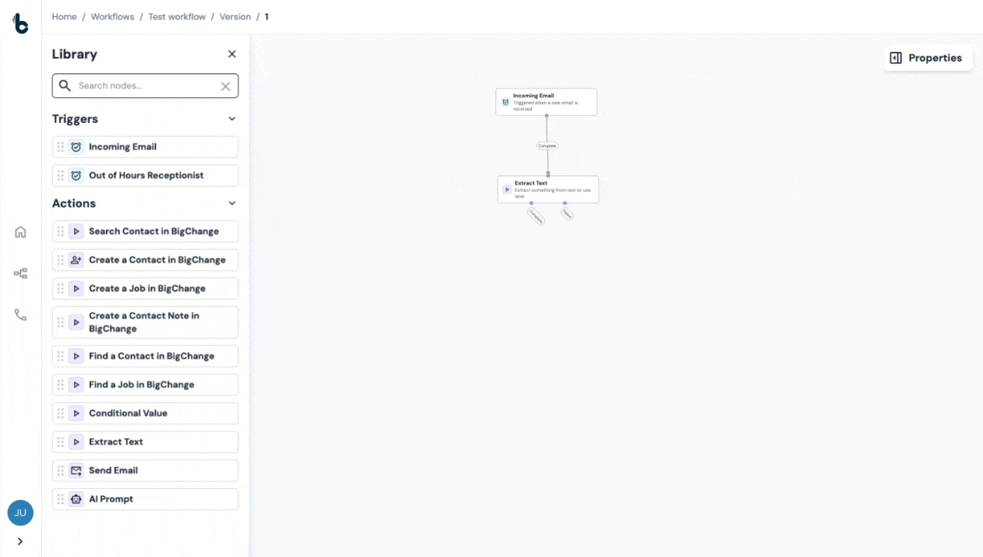Select Test workflow in the breadcrumb

click(176, 16)
